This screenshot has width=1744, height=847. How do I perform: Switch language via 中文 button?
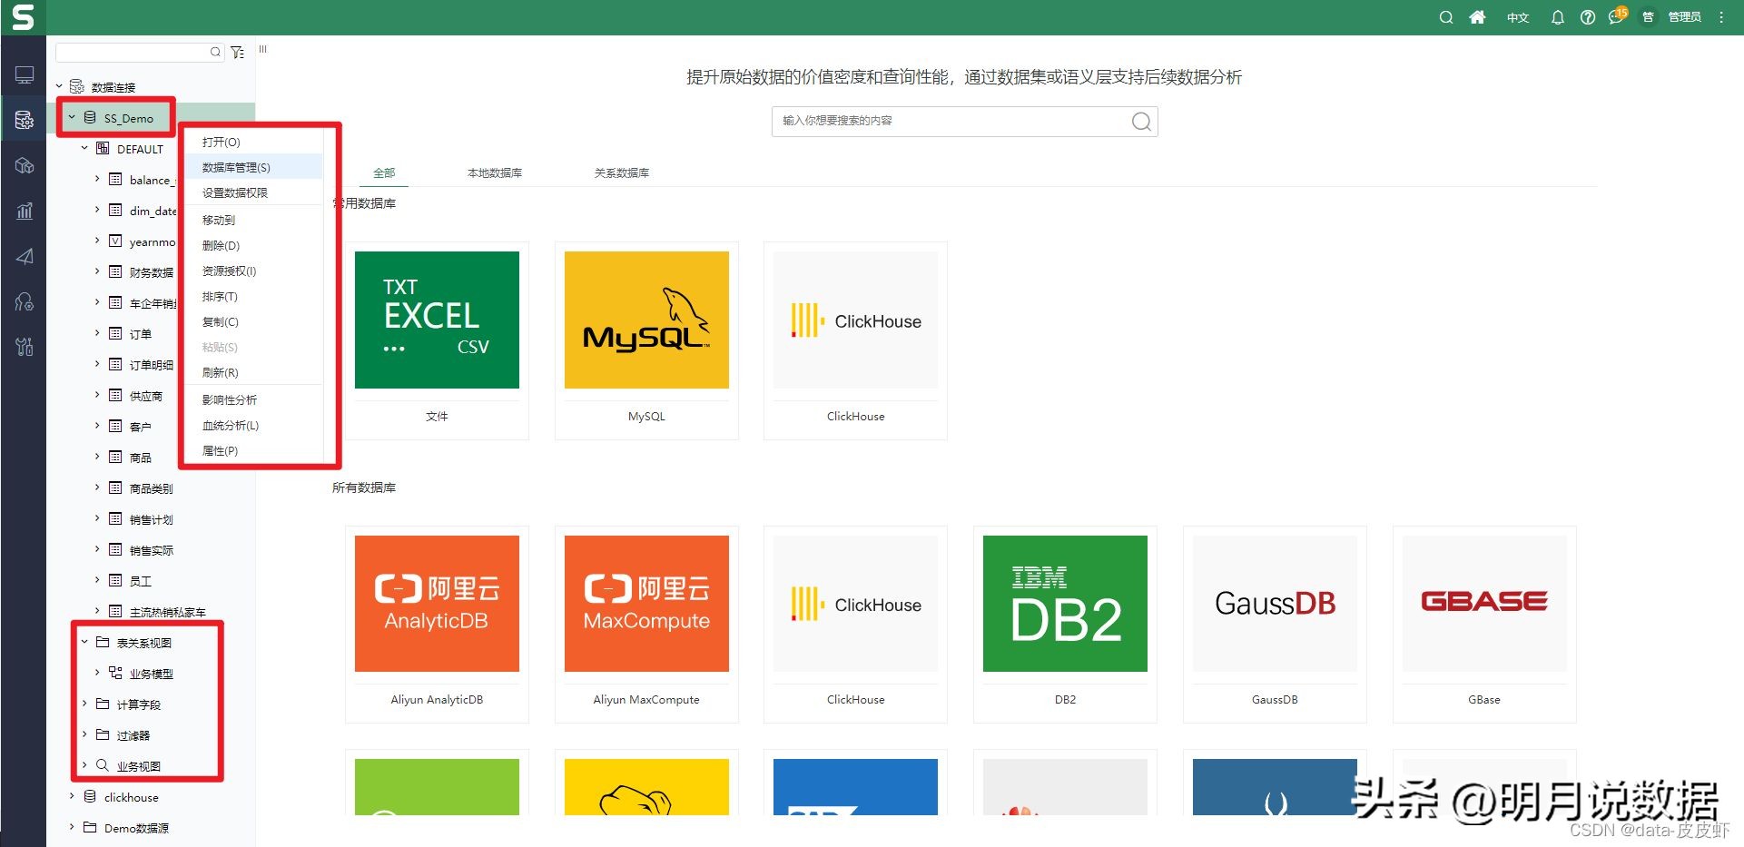(1517, 17)
